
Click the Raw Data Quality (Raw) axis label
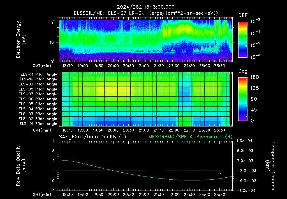[21, 166]
